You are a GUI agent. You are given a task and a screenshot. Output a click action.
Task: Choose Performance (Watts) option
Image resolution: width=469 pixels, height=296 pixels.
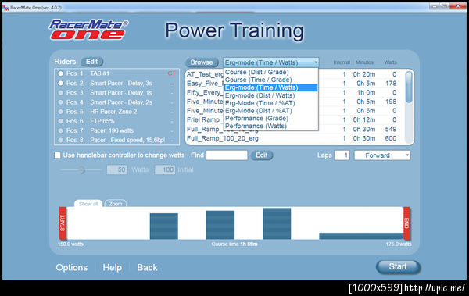[x=270, y=127]
